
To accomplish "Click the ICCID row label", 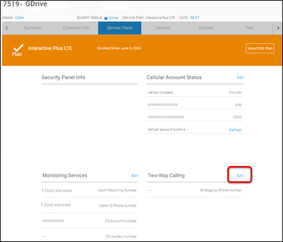I will pyautogui.click(x=237, y=117).
